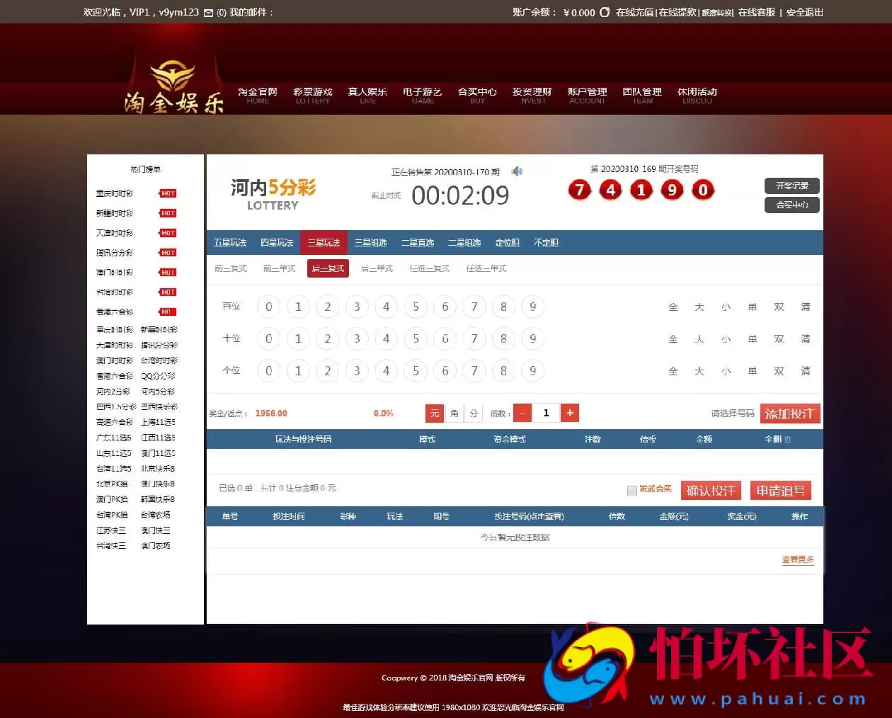Tick the 发起合买 checkbox

631,490
